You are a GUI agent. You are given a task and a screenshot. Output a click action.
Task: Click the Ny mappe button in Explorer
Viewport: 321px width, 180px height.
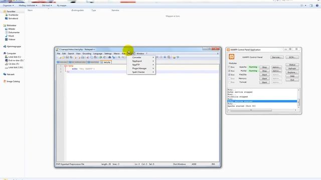click(x=62, y=5)
